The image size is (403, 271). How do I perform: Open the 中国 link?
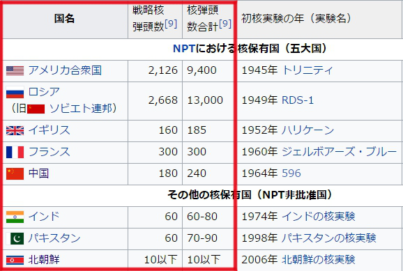(38, 173)
